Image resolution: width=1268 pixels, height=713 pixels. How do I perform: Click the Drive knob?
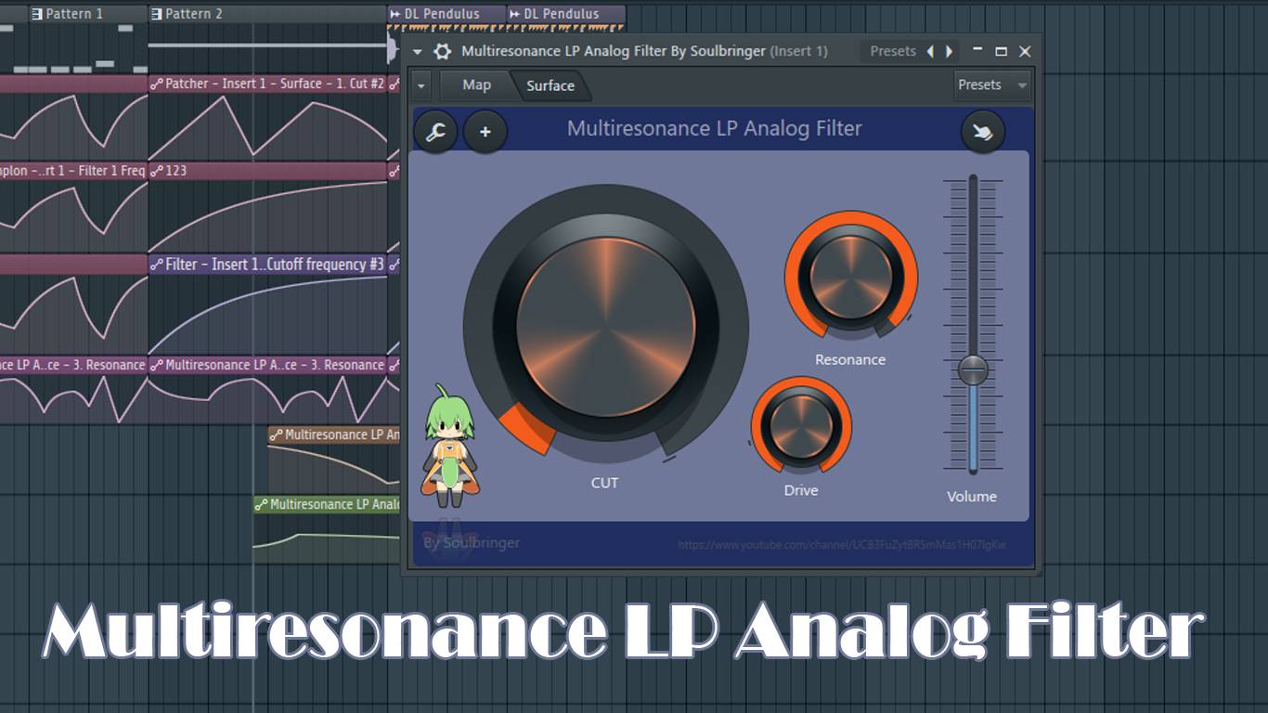801,425
